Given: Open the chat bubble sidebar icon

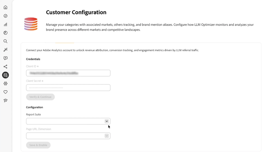Looking at the screenshot, I should coord(5,58).
